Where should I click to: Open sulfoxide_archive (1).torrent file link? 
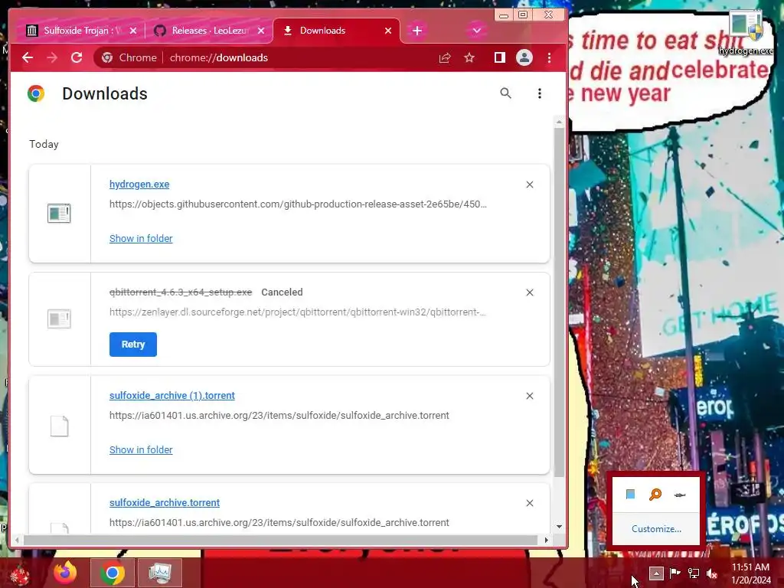[x=172, y=396]
